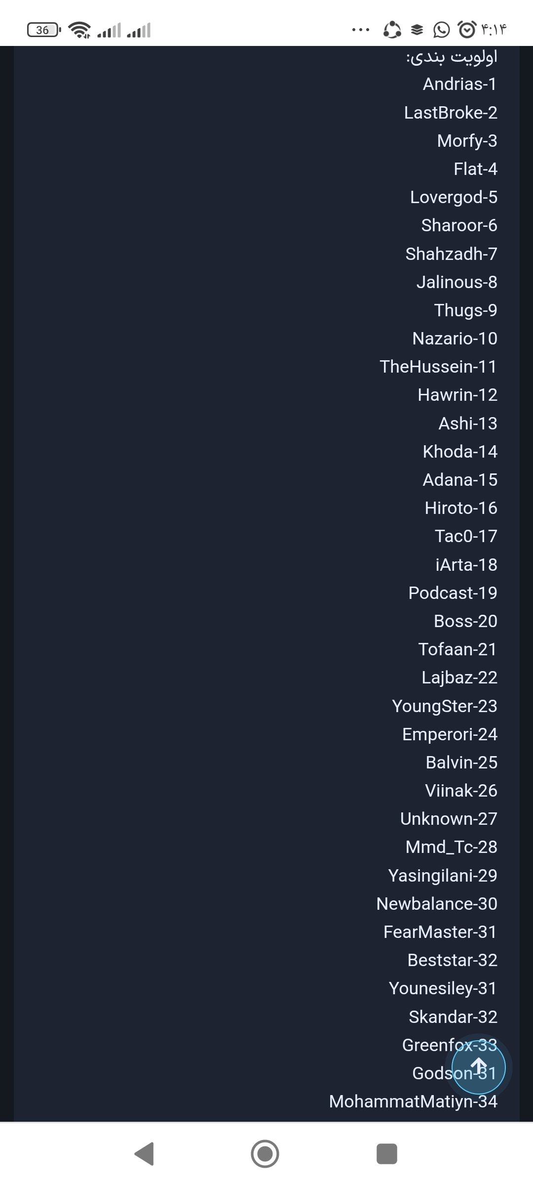Tap the clock time in status bar
Image resolution: width=533 pixels, height=1186 pixels.
pos(494,30)
